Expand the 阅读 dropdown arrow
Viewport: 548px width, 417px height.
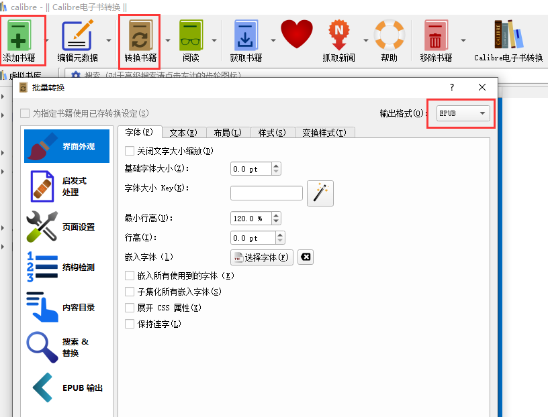tap(214, 40)
